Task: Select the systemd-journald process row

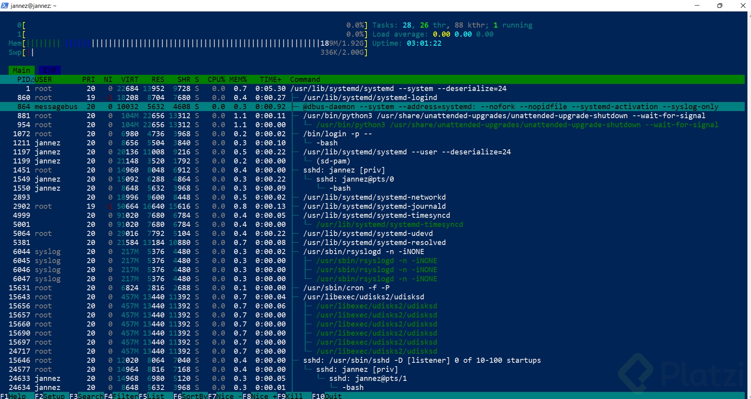Action: tap(372, 206)
